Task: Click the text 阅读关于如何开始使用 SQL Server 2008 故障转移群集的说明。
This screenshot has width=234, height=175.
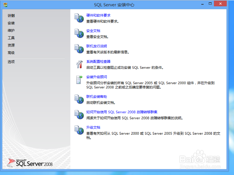Action: point(135,118)
